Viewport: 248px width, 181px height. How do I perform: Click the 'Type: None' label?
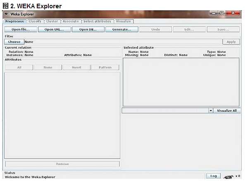click(216, 52)
